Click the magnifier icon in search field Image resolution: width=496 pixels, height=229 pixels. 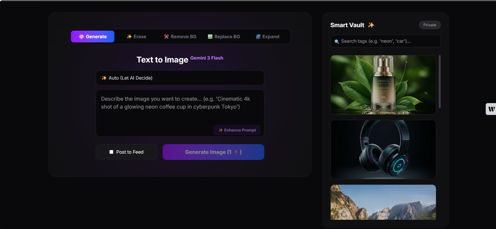click(337, 41)
